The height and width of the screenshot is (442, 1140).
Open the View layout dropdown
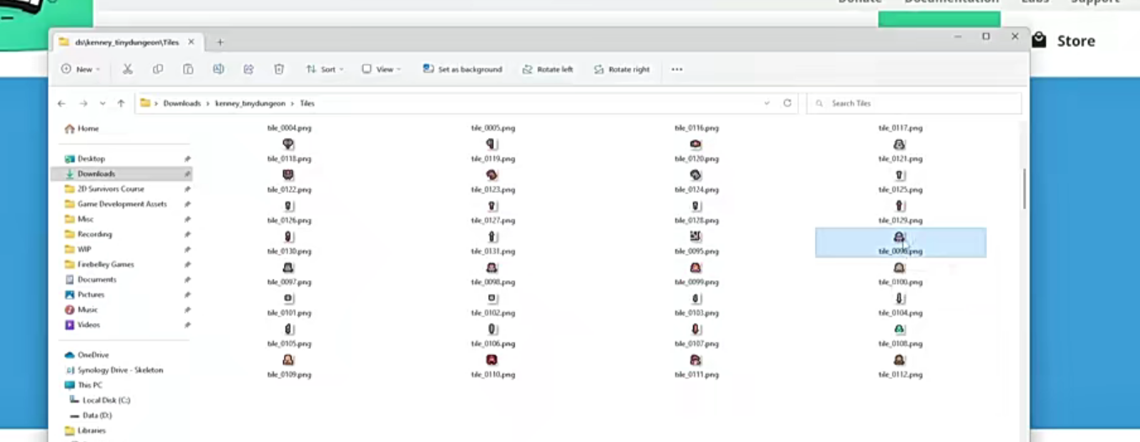click(381, 70)
